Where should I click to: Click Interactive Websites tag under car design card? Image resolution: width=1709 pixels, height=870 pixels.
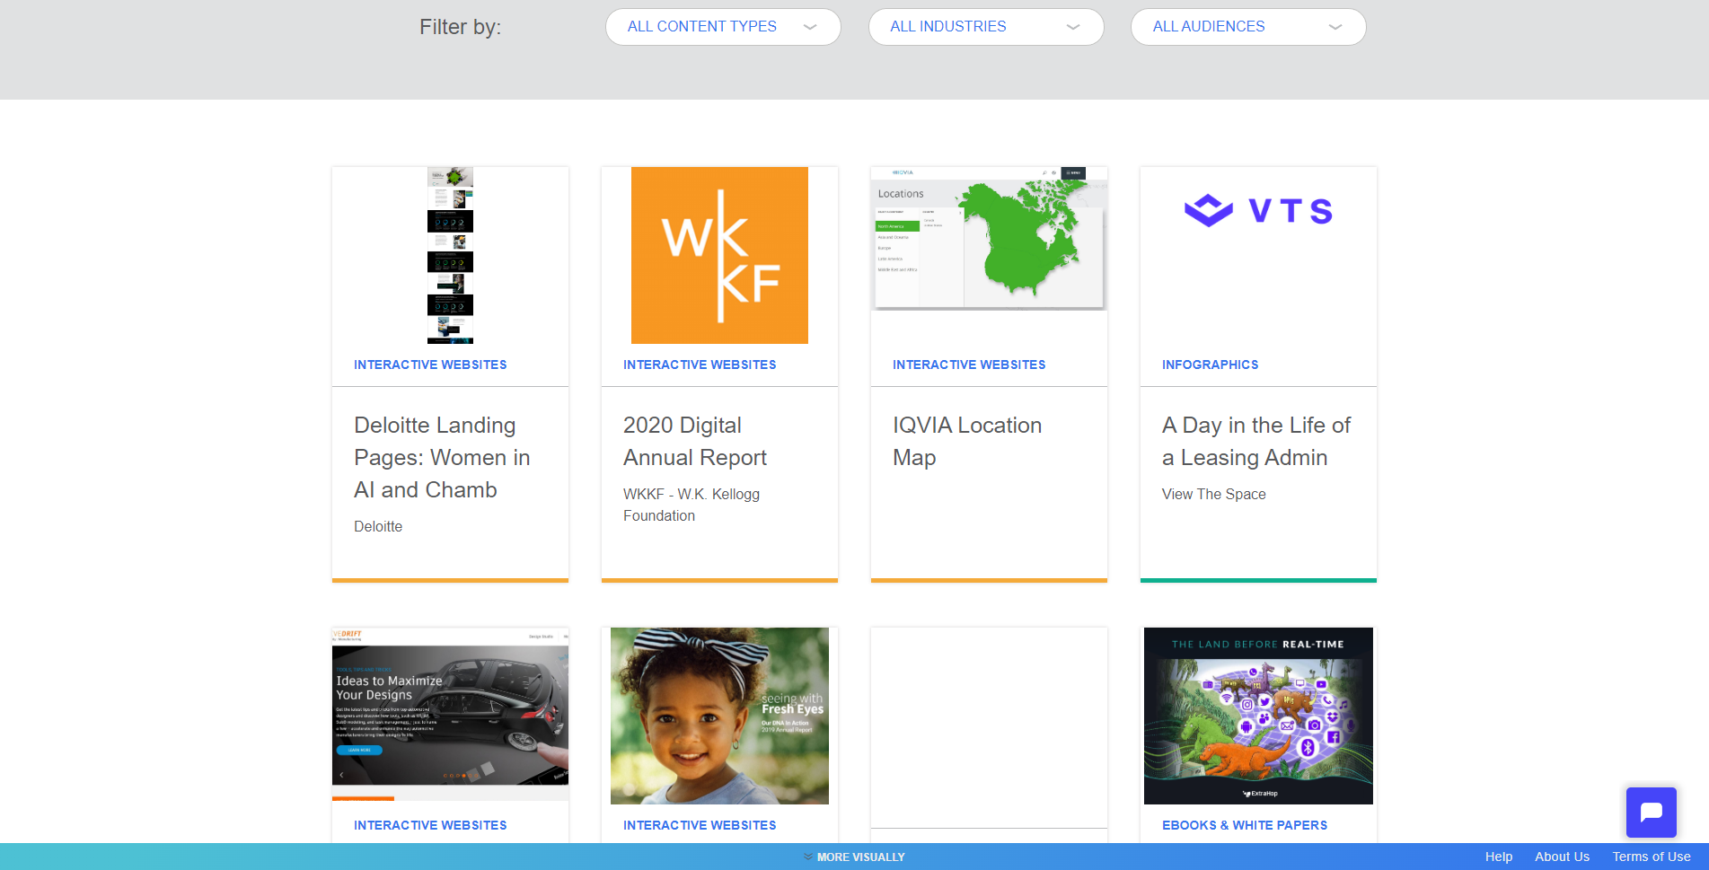[x=430, y=825]
